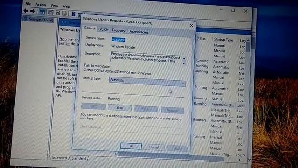Select the Services (Local) tree node
The height and width of the screenshot is (168, 298).
point(38,20)
